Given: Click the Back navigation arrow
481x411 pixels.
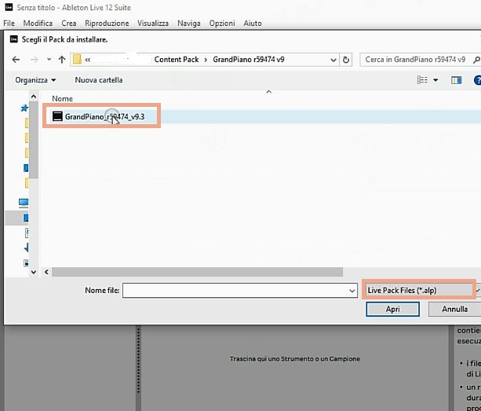Looking at the screenshot, I should [16, 60].
